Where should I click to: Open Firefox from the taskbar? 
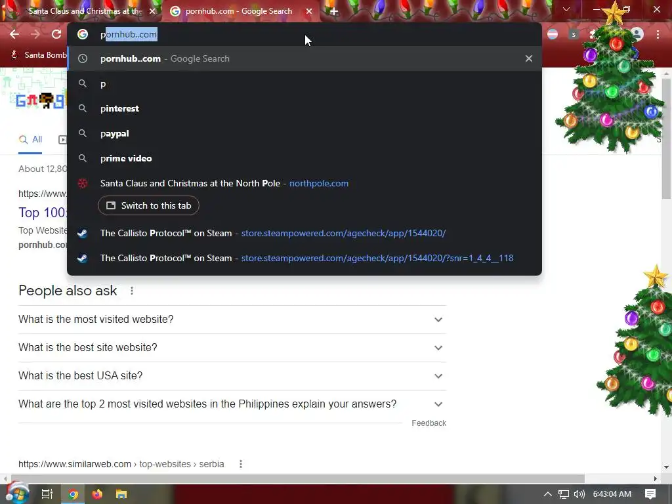97,494
